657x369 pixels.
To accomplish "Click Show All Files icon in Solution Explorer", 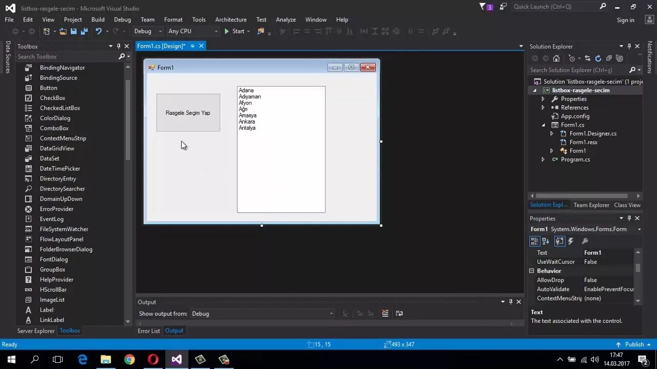I will [620, 58].
